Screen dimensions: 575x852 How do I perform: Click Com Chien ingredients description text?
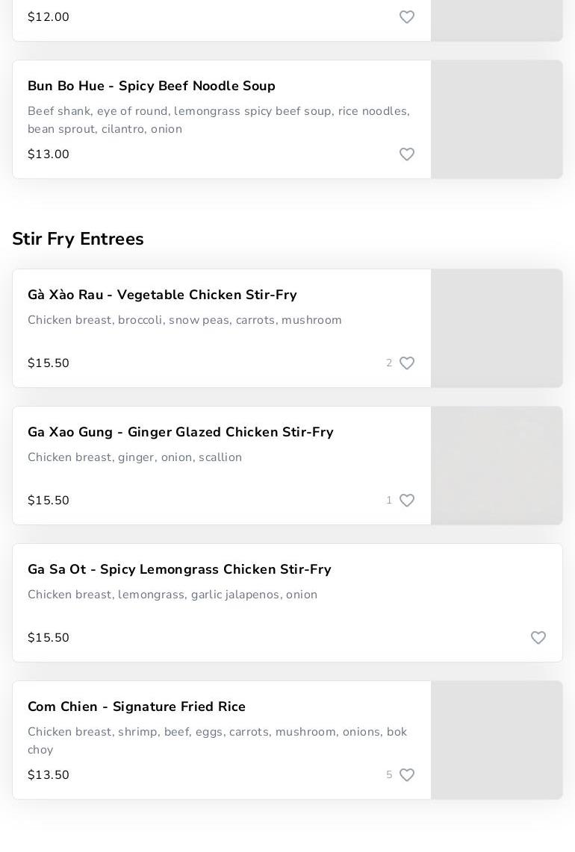pos(217,741)
